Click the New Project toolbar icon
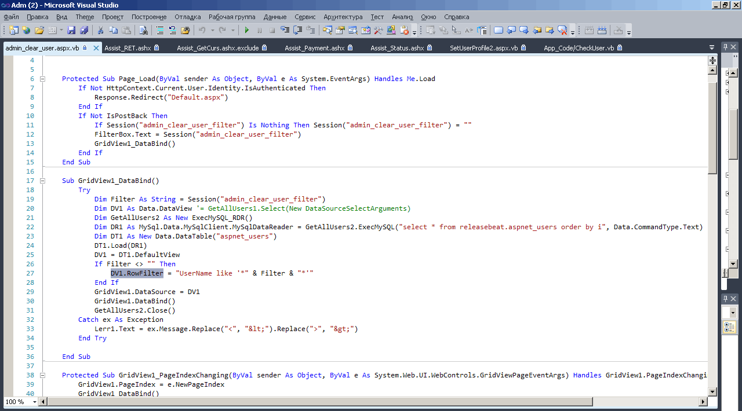Image resolution: width=742 pixels, height=411 pixels. click(13, 30)
